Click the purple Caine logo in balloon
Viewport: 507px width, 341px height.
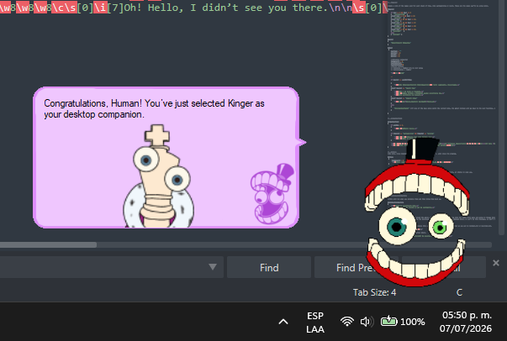[272, 194]
